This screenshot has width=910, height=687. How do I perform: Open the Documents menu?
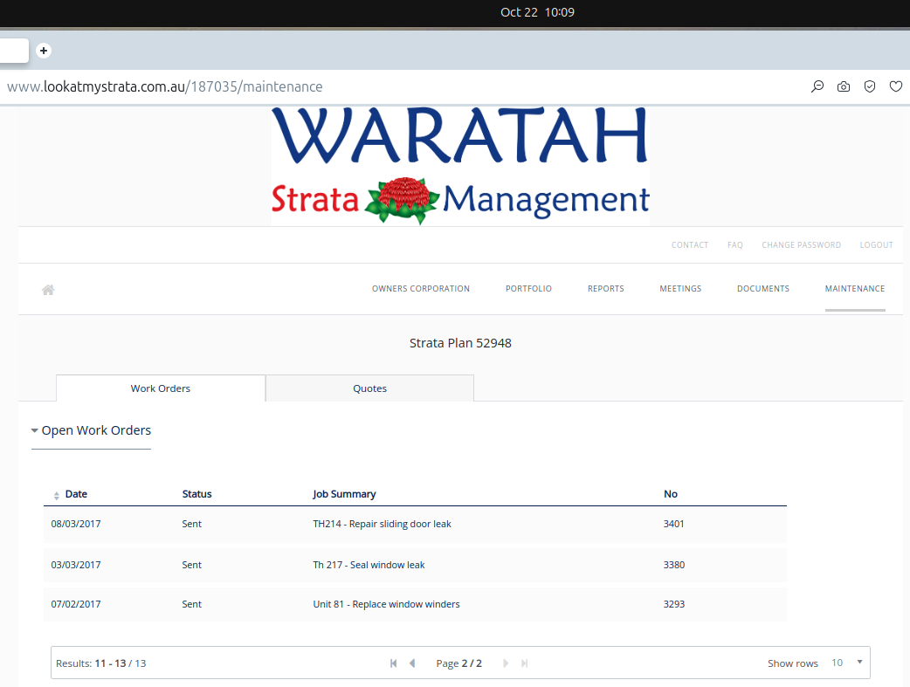coord(763,288)
